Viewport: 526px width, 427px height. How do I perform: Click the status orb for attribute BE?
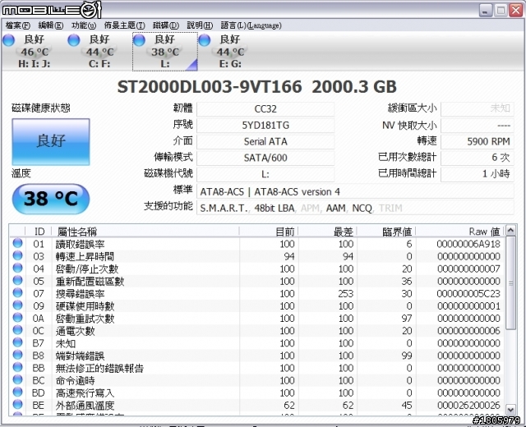click(17, 405)
